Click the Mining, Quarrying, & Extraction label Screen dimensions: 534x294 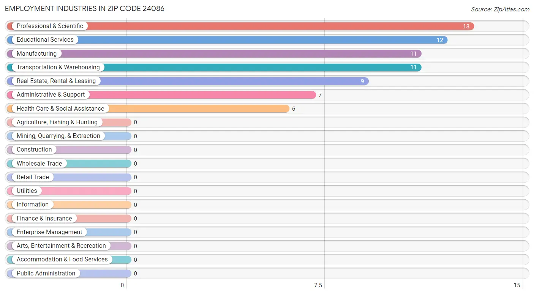point(58,136)
